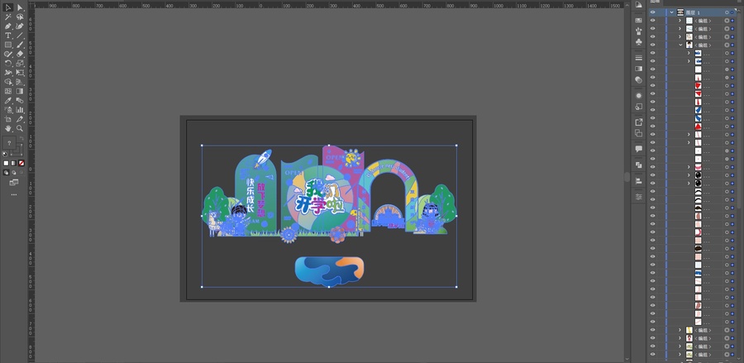Screen dimensions: 744x363
Task: Select the Perspective Grid tool
Action: (20, 82)
